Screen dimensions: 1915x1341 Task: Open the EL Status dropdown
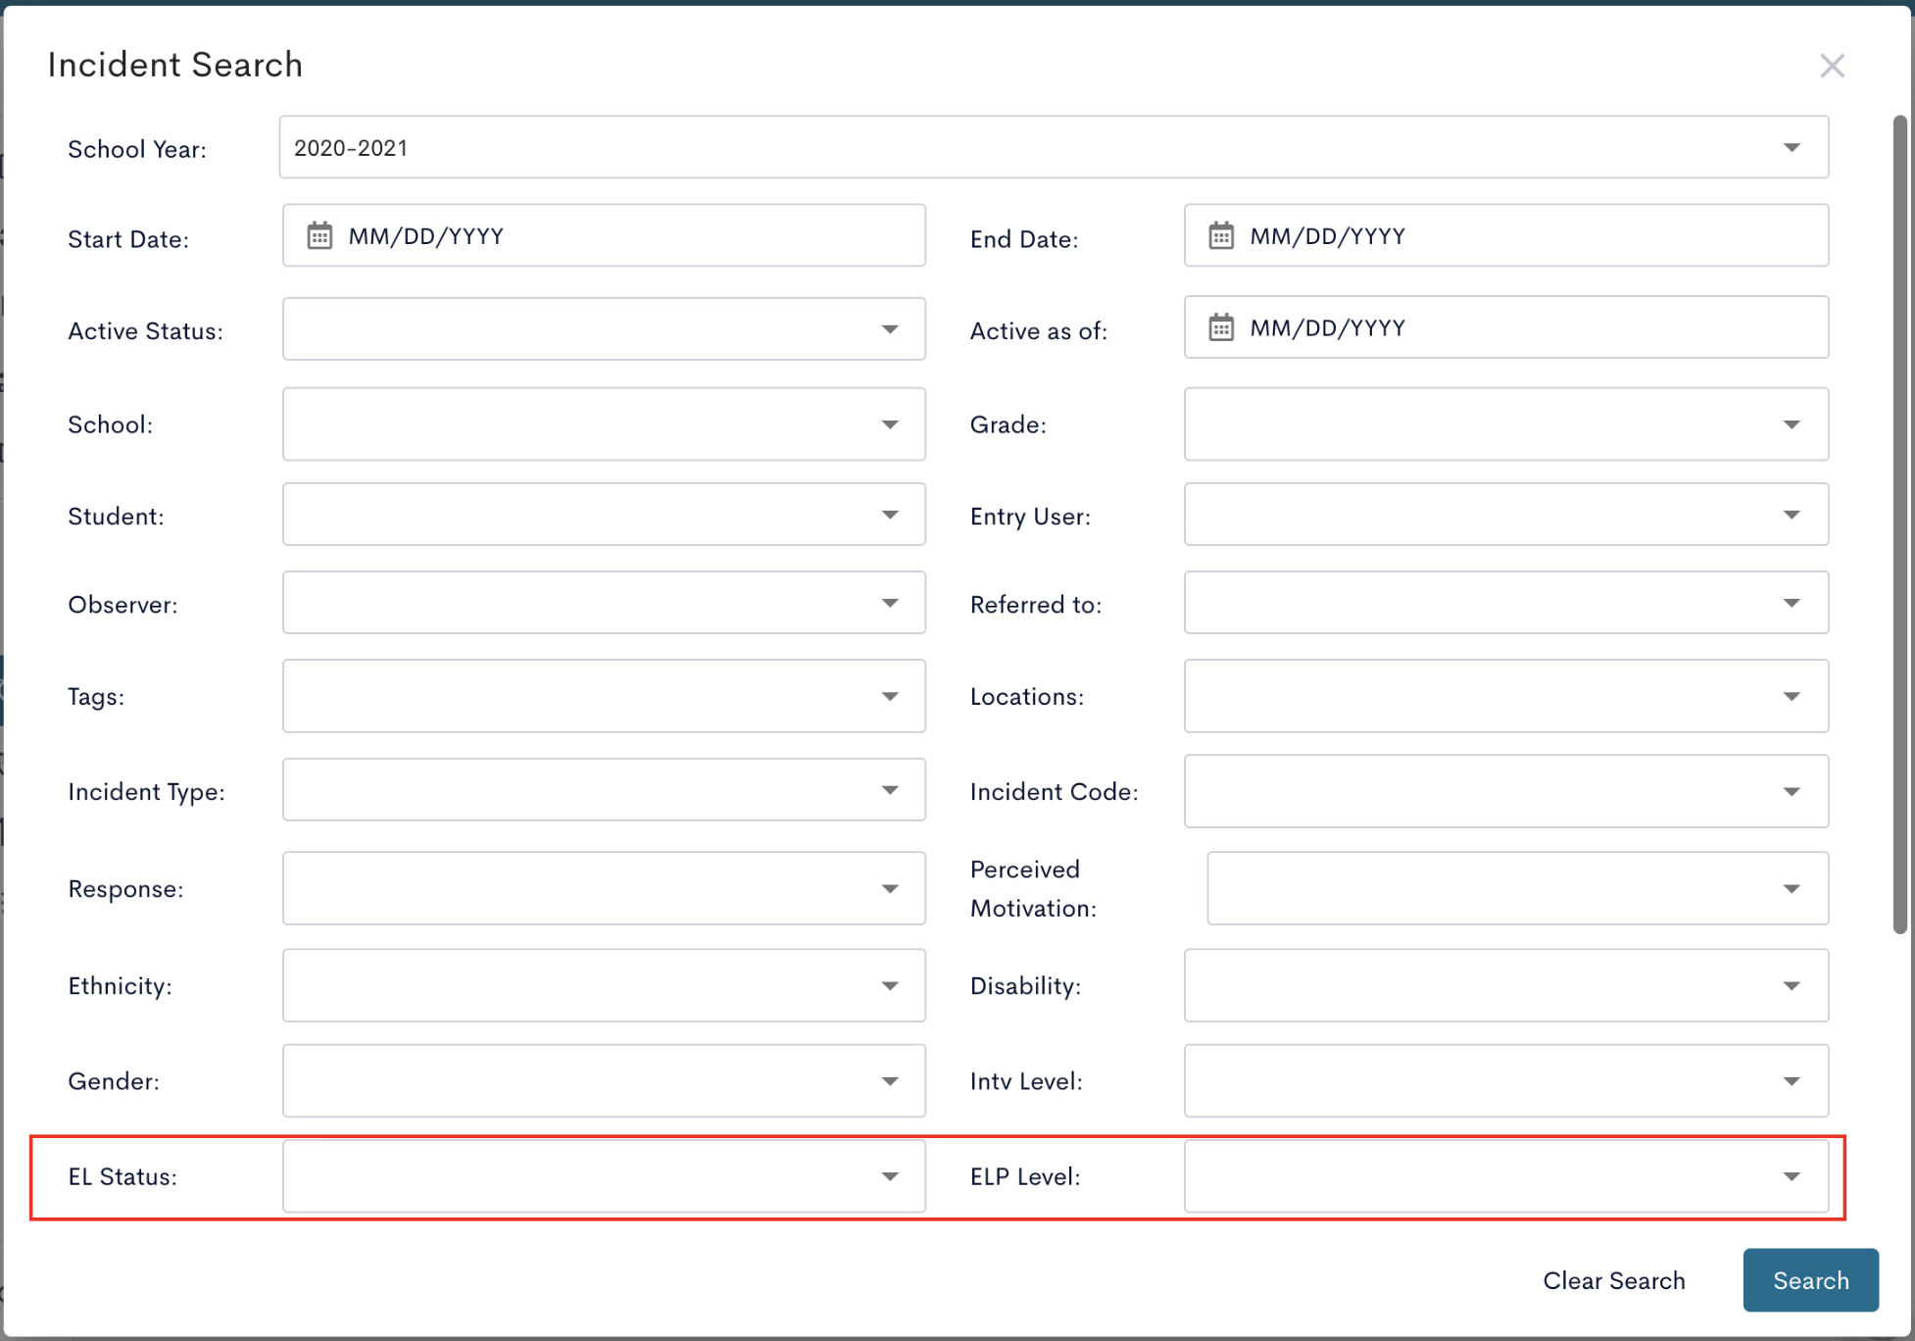604,1176
